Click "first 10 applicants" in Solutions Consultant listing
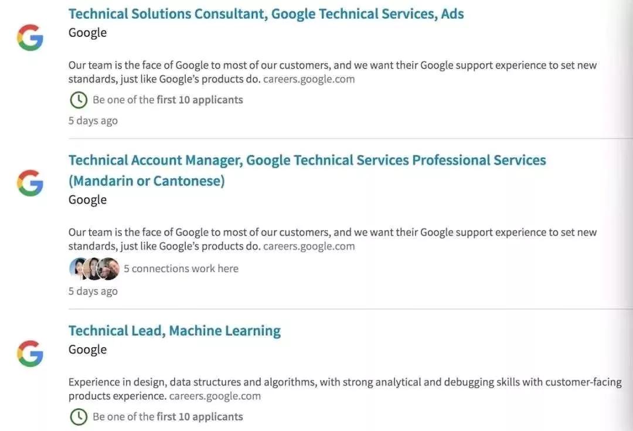This screenshot has height=431, width=633. [x=200, y=100]
